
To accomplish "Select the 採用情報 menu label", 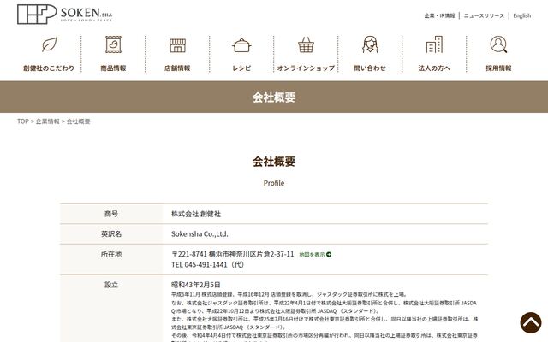I will 498,68.
